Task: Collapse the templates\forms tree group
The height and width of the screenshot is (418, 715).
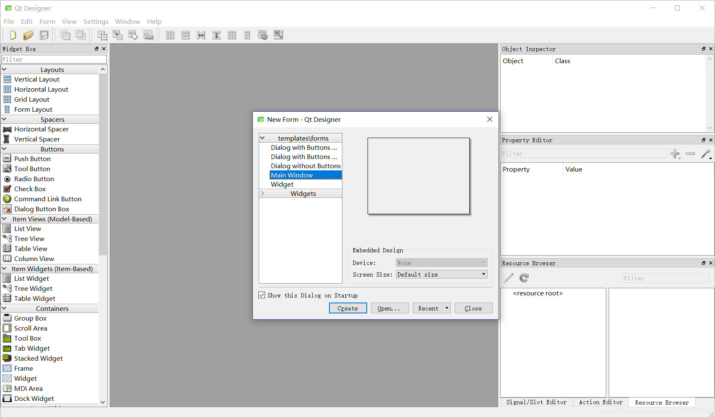Action: pyautogui.click(x=262, y=138)
